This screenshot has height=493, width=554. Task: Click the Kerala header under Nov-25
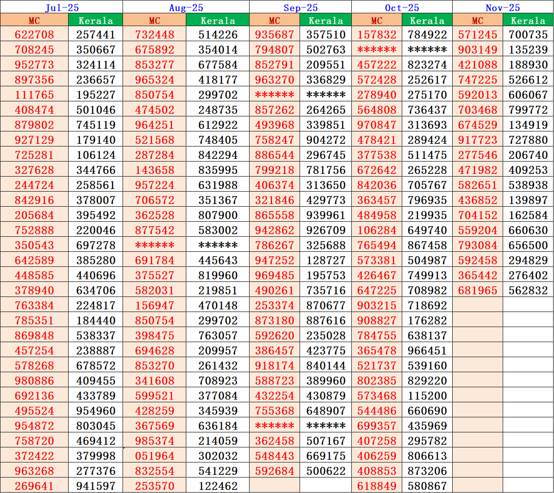tap(527, 20)
